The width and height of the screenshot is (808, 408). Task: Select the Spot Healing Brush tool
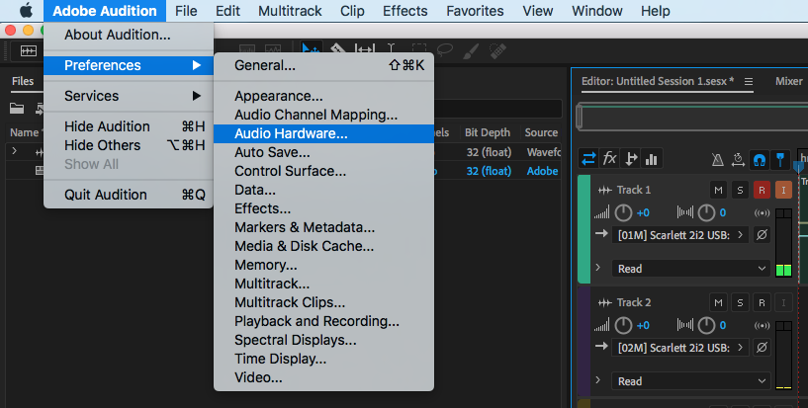pos(497,50)
